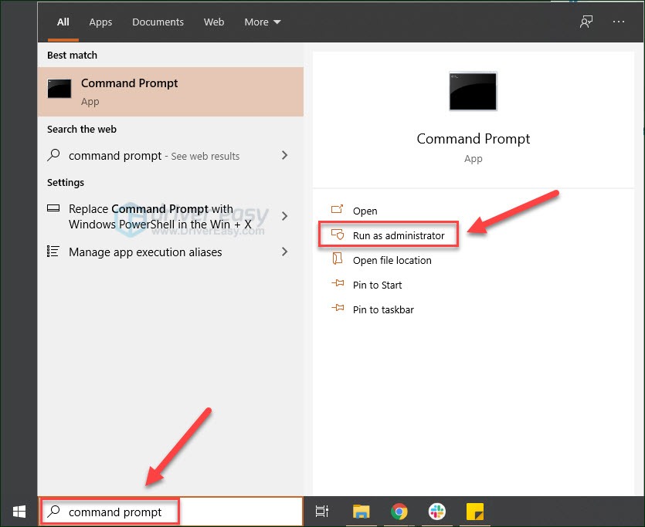The height and width of the screenshot is (527, 645).
Task: Pin Command Prompt to taskbar
Action: tap(383, 309)
